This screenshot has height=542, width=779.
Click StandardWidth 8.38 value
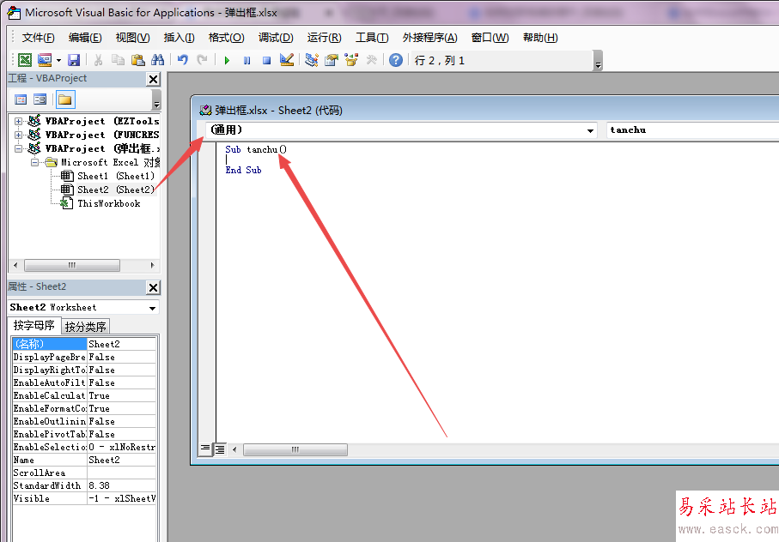122,486
